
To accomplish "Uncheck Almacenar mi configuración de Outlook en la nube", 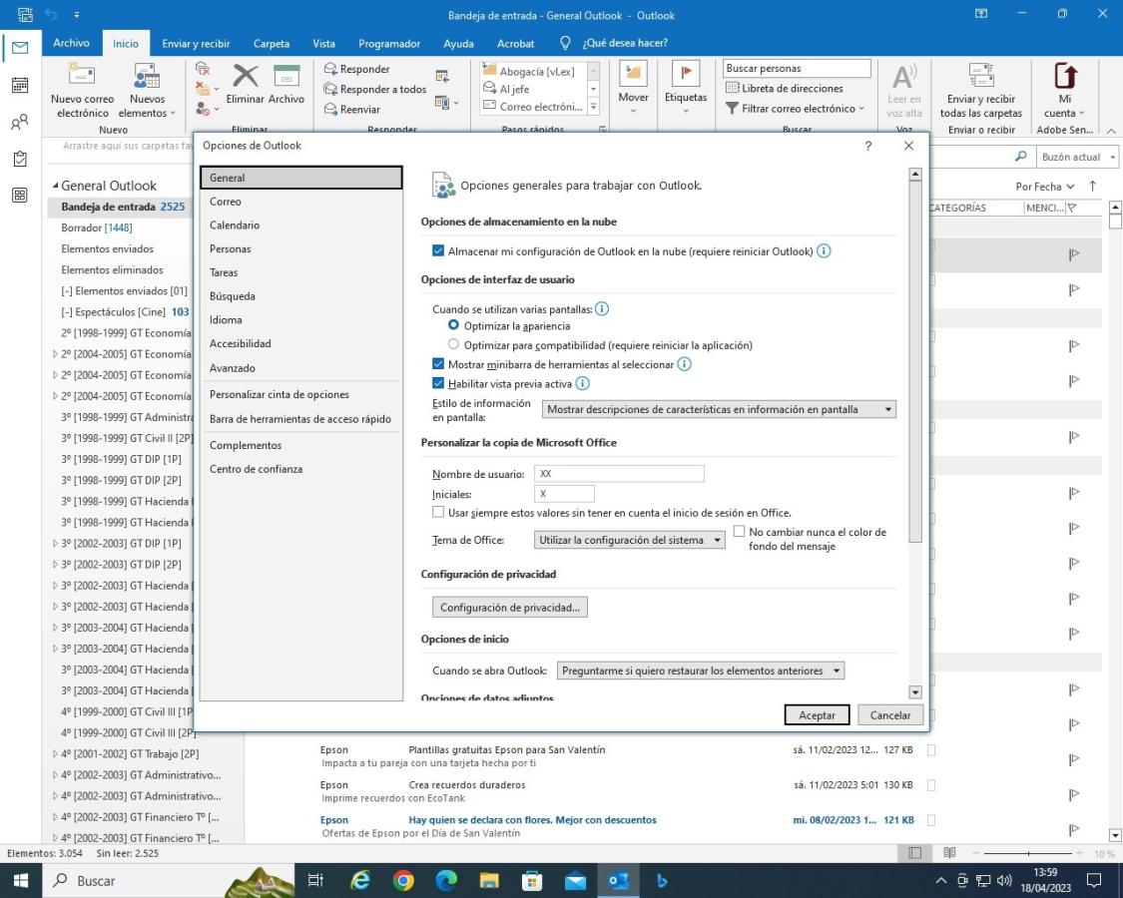I will [x=438, y=251].
